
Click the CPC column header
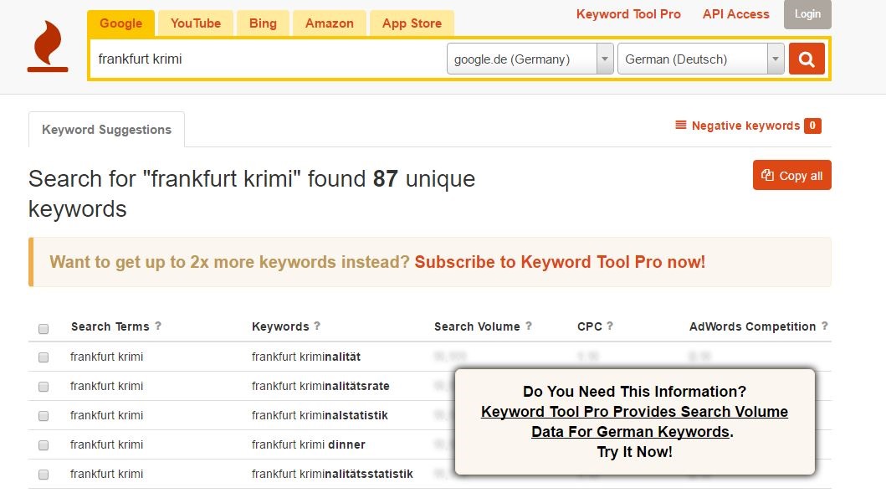tap(589, 326)
